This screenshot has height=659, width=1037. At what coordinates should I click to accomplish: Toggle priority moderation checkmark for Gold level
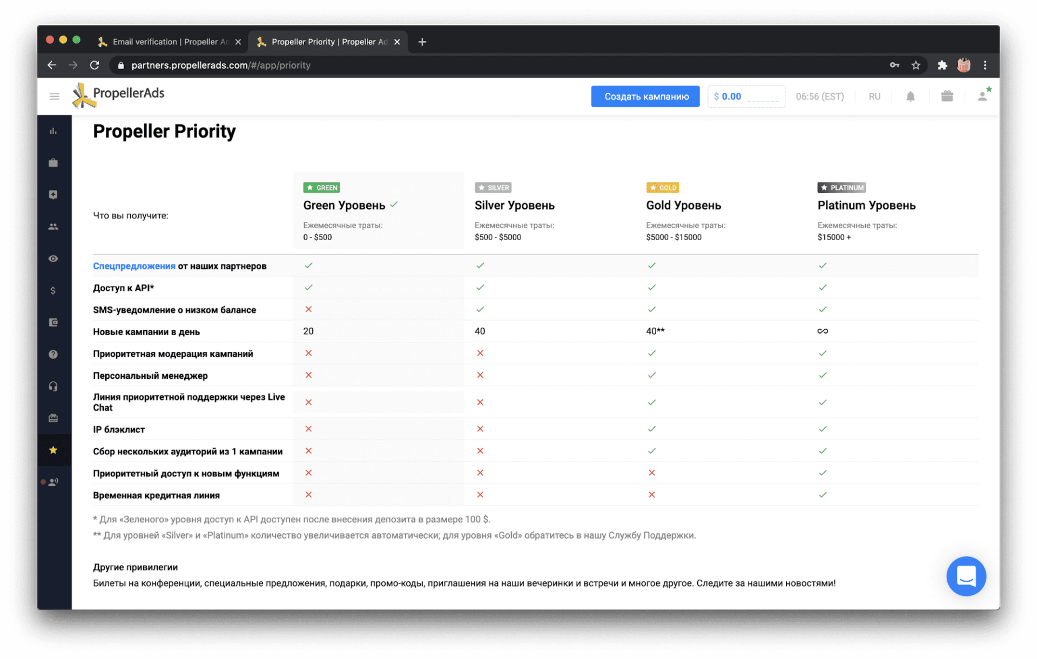pyautogui.click(x=651, y=354)
